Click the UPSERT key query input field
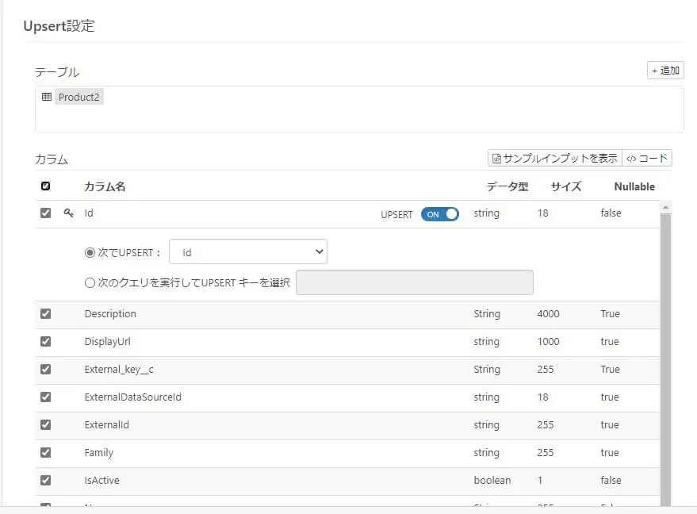Viewport: 697px width, 514px height. (415, 282)
